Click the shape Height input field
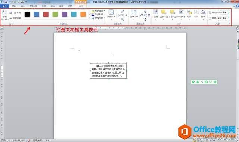239x142 pixels. click(222, 12)
